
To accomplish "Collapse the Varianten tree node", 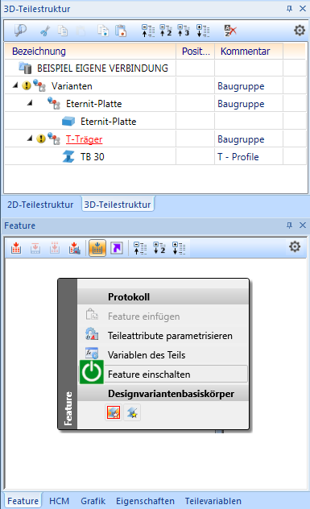I will pyautogui.click(x=15, y=85).
